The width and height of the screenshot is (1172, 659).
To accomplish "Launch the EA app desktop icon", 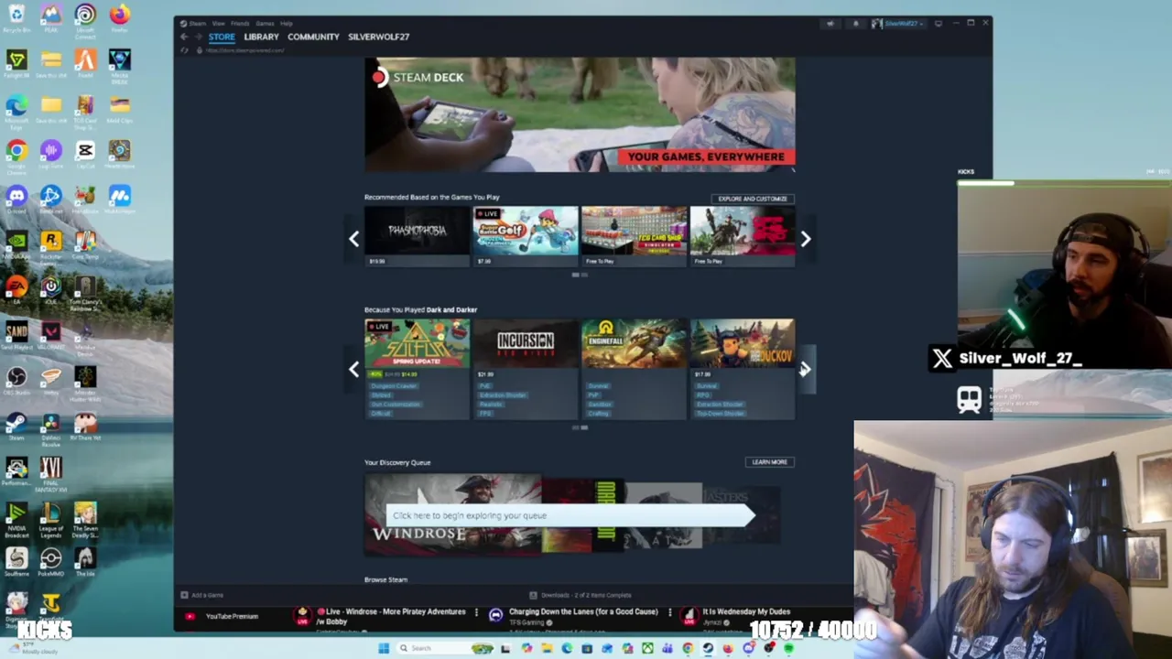I will tap(16, 289).
